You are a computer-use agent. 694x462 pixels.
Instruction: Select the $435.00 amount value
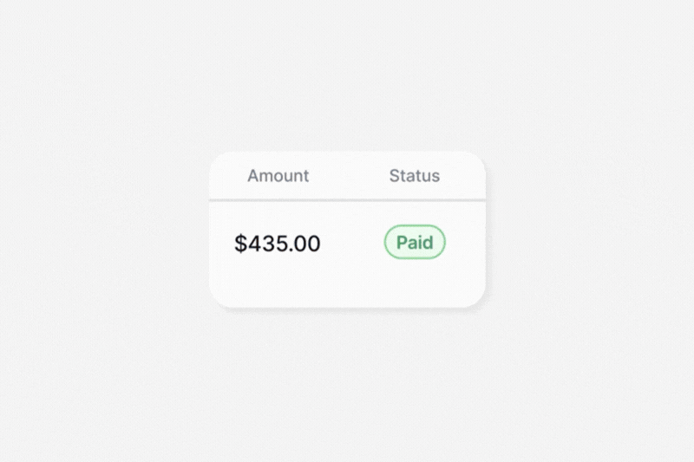pos(278,244)
